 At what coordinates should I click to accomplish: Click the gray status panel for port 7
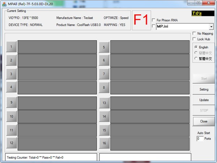(x=150, y=74)
